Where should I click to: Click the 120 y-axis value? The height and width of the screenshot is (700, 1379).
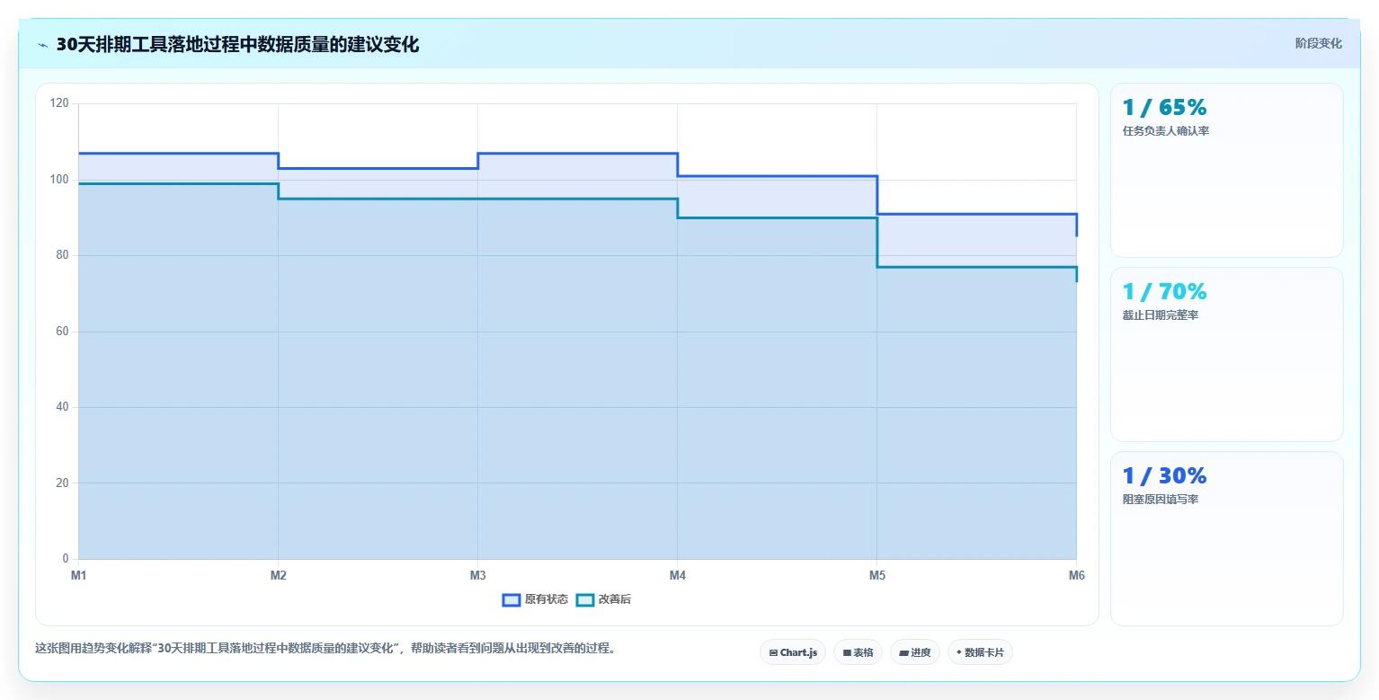[x=59, y=103]
